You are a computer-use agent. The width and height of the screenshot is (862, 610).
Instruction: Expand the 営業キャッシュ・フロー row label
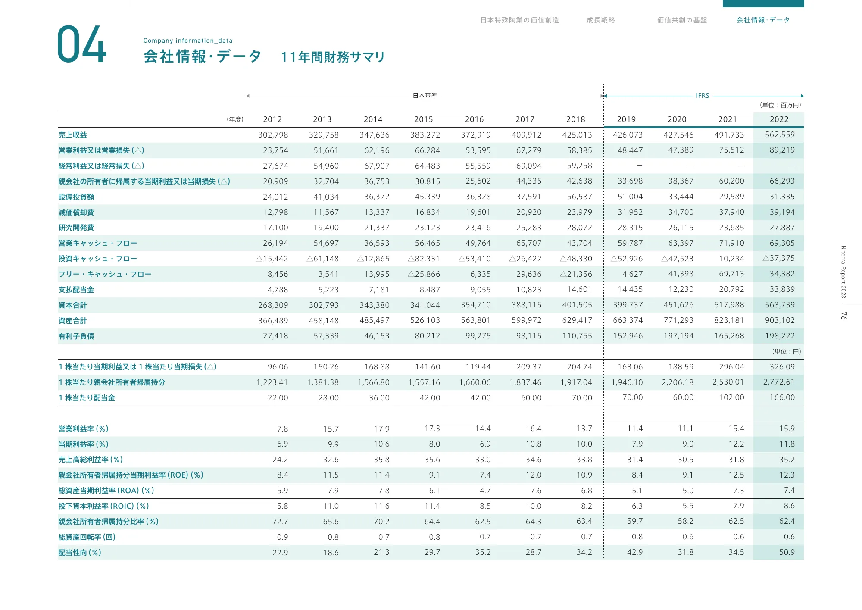(x=97, y=243)
